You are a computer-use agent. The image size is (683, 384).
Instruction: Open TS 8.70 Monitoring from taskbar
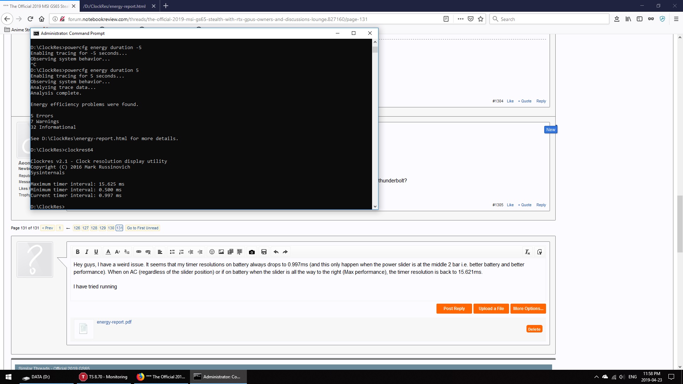103,377
